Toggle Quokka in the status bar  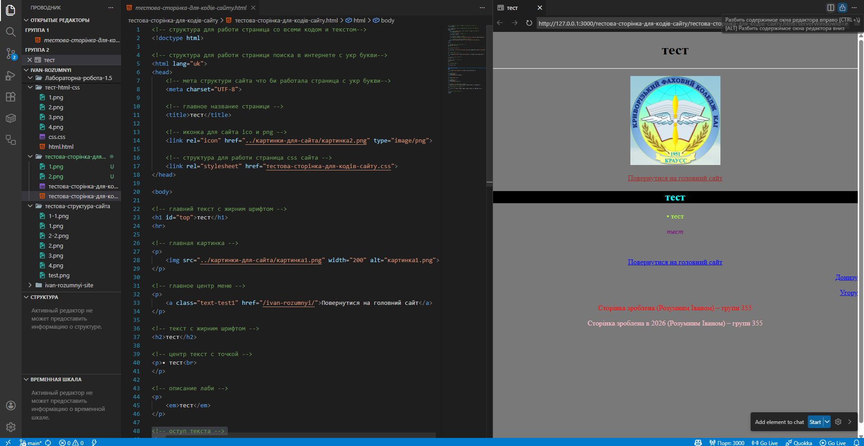click(x=799, y=442)
